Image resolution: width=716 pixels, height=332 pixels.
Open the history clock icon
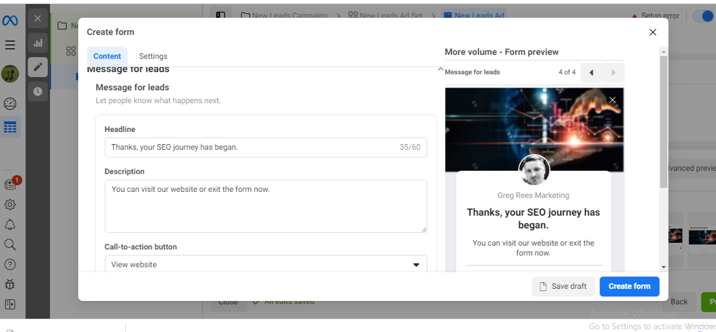pyautogui.click(x=38, y=91)
